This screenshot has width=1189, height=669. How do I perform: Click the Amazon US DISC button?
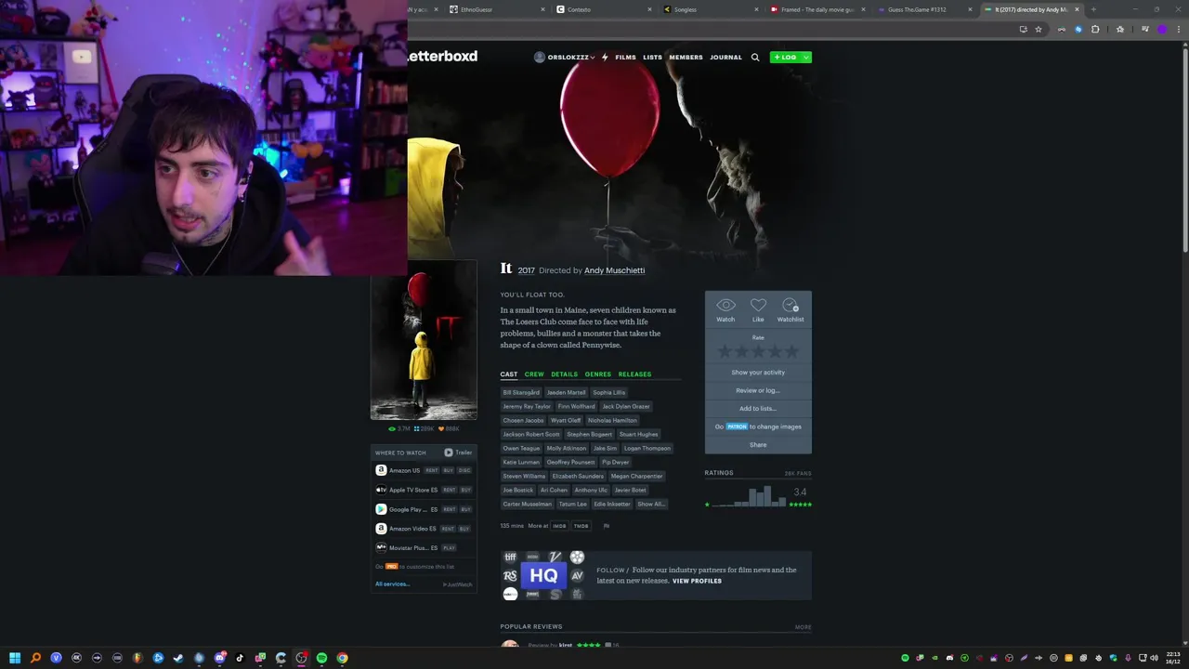[464, 470]
